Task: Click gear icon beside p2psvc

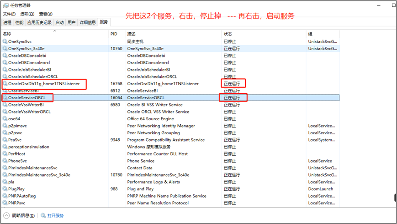Action: 5,132
